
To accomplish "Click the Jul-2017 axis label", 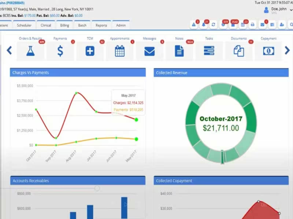I will (92, 156).
